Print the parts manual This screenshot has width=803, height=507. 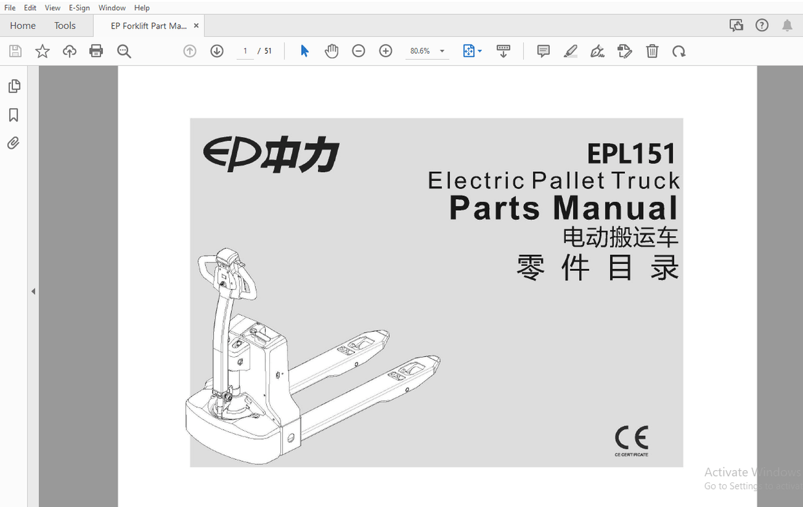(x=96, y=50)
